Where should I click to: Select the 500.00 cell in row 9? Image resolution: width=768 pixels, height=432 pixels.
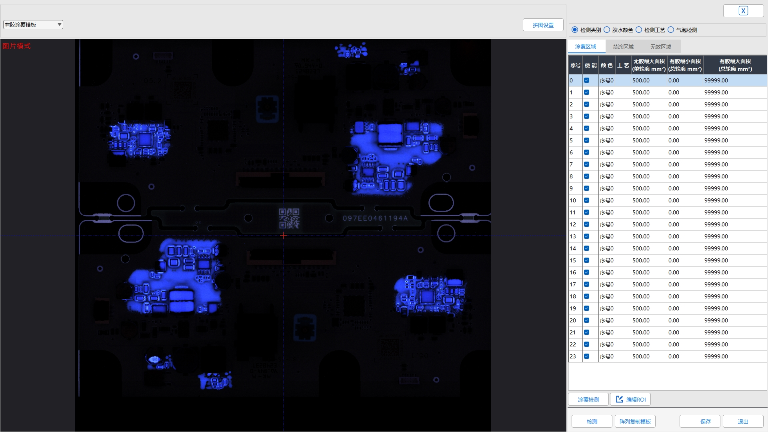click(x=649, y=188)
